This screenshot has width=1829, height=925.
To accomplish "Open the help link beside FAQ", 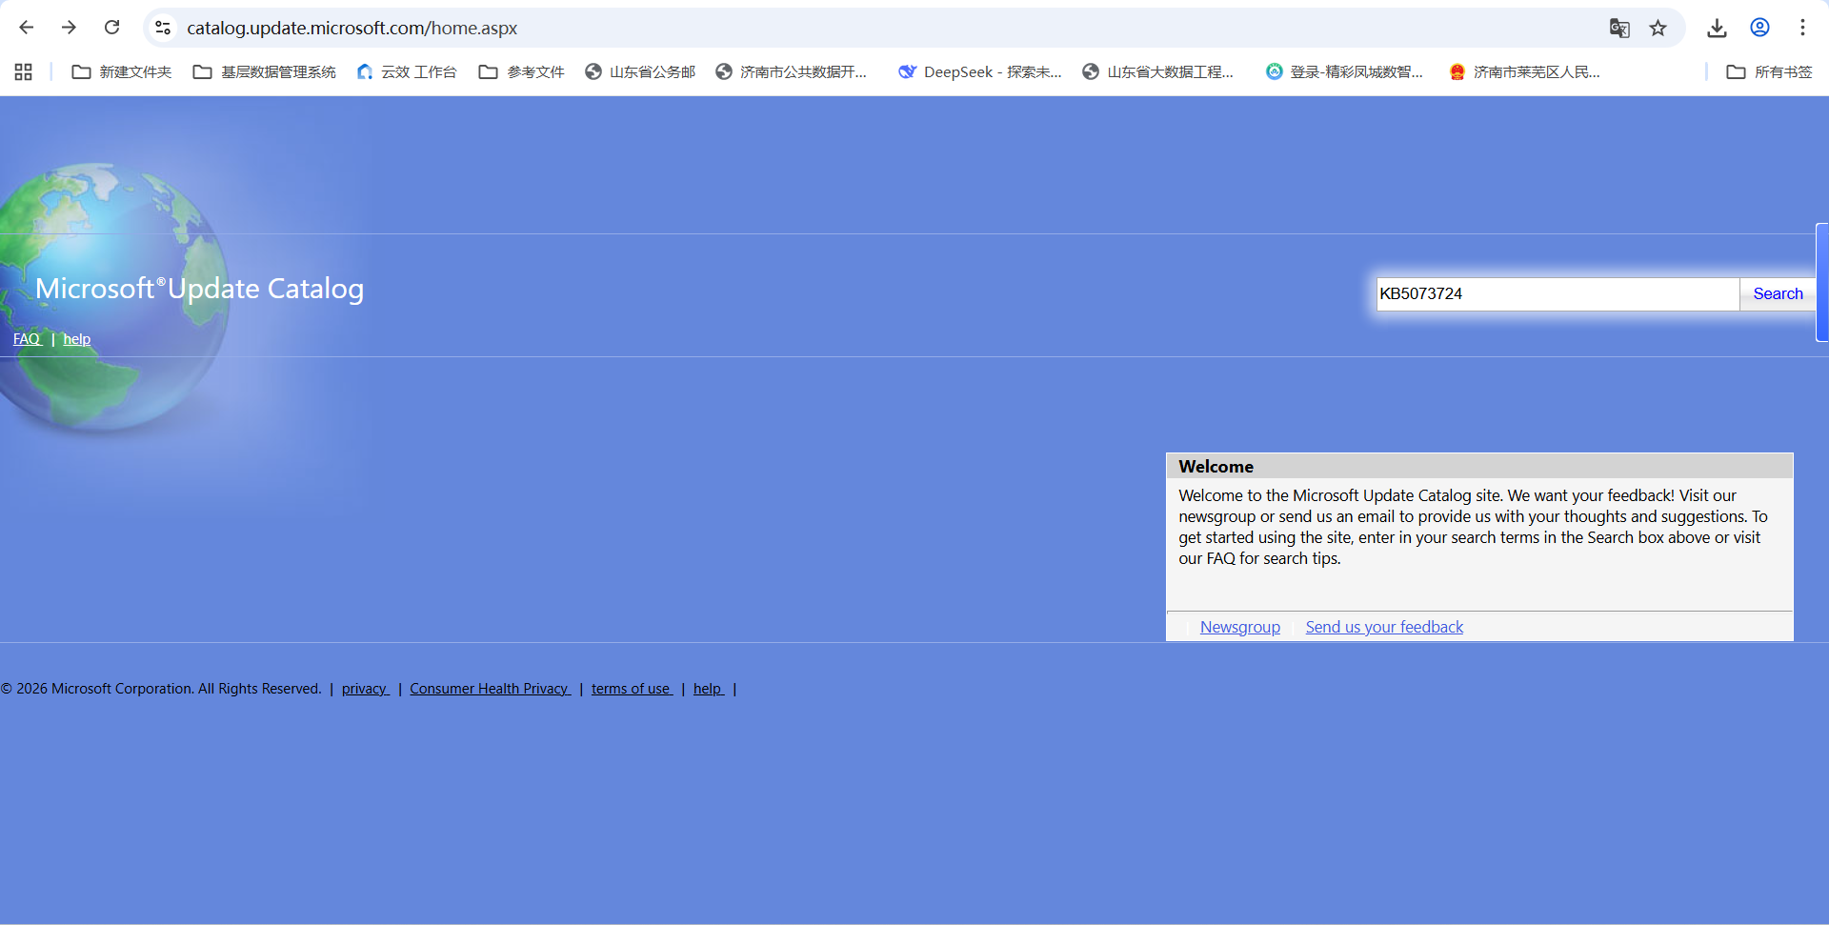I will 77,339.
